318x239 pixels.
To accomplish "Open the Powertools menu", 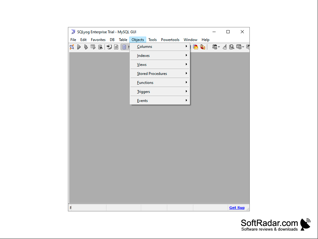I will (x=170, y=40).
